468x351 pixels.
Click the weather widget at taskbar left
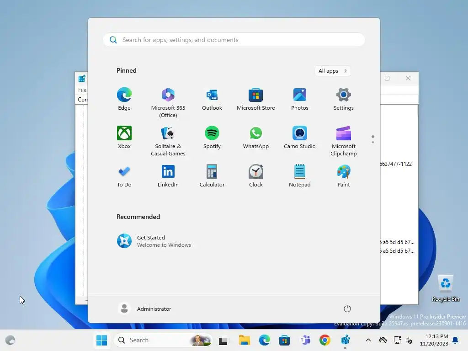pyautogui.click(x=10, y=340)
